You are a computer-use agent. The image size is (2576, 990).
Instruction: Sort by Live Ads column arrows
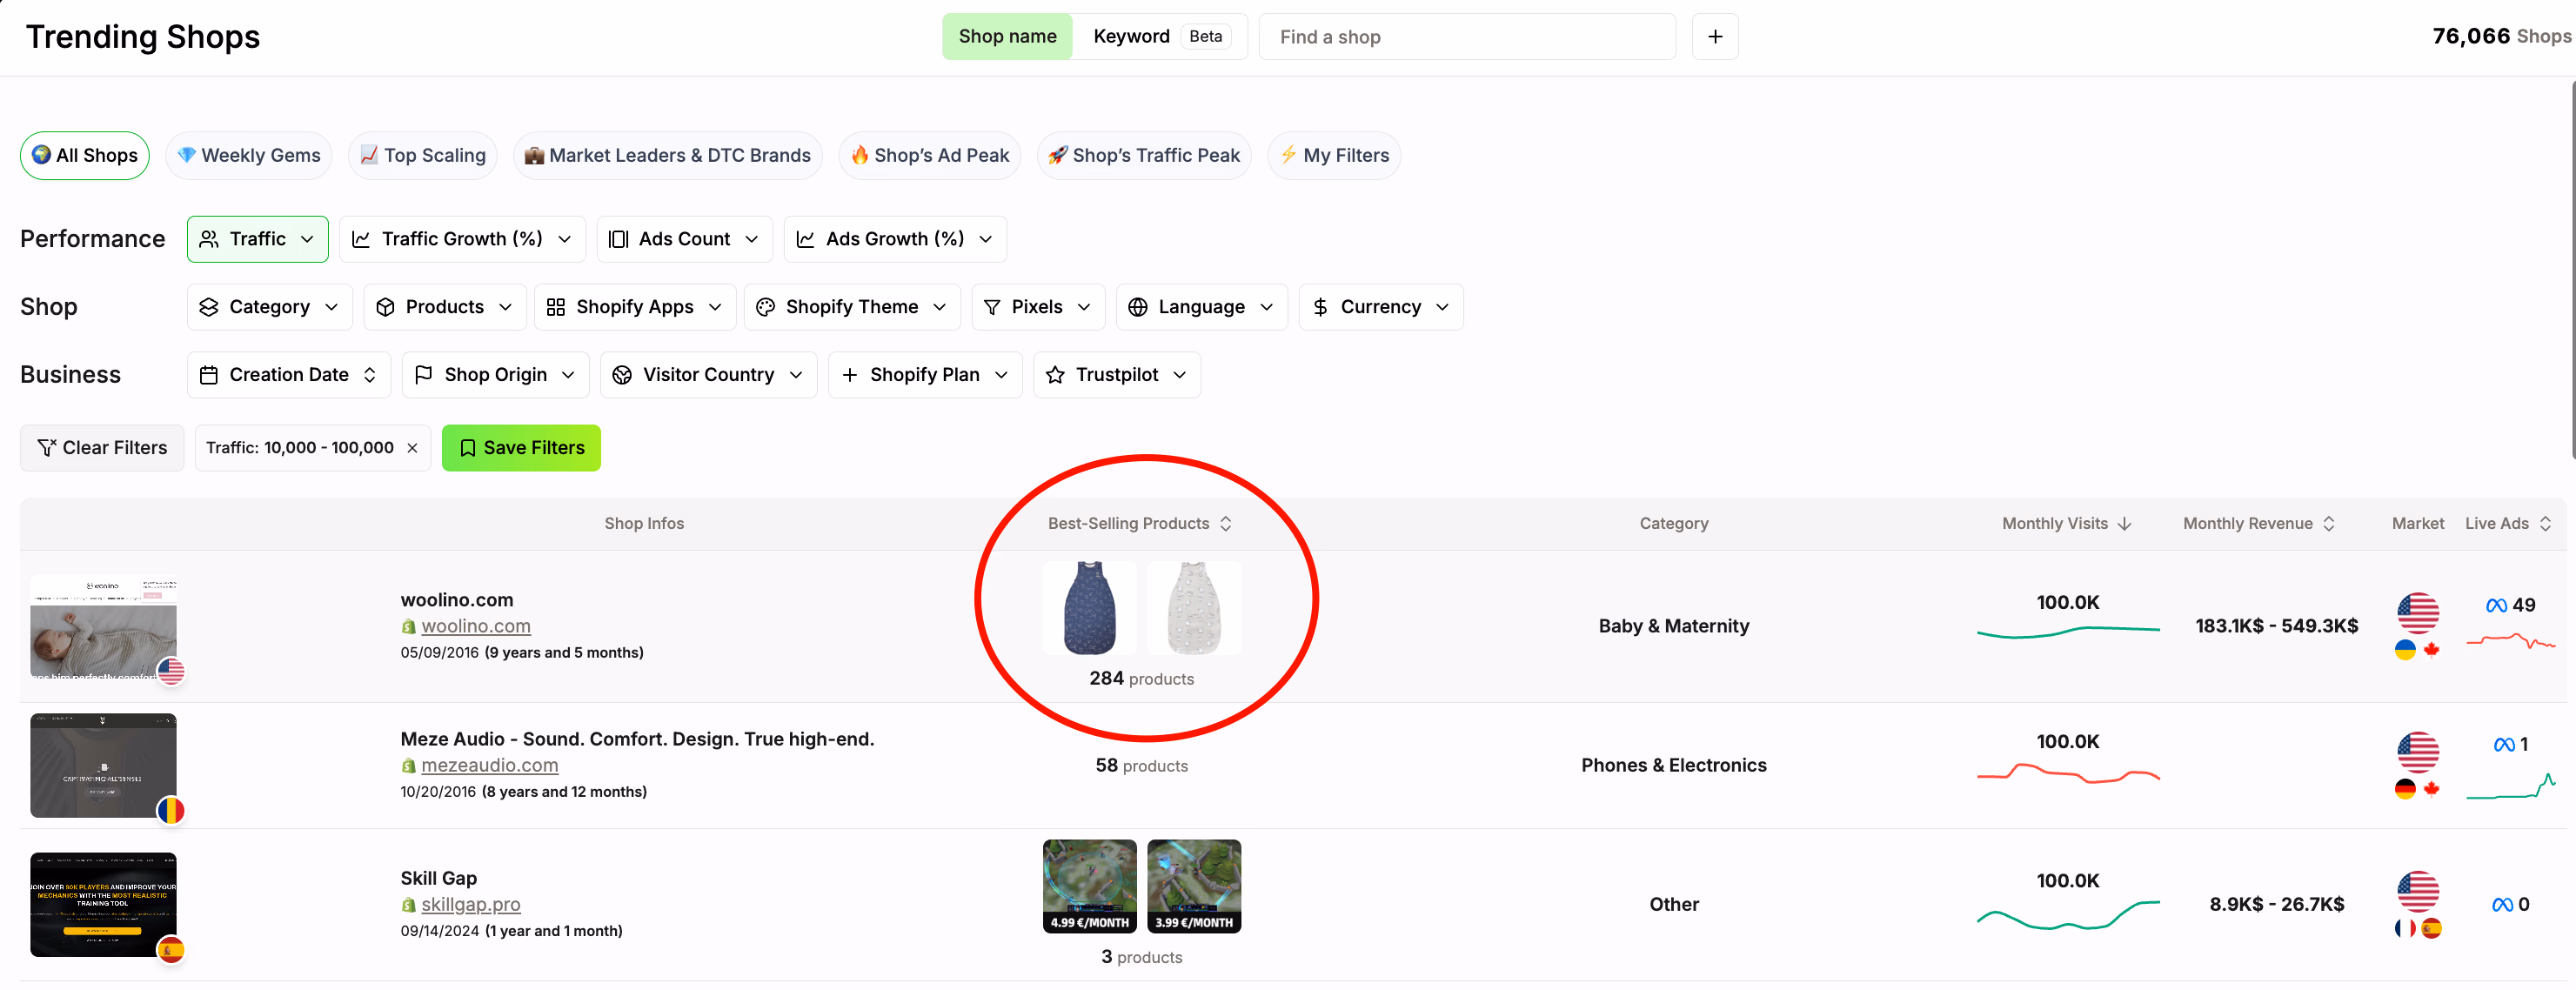[x=2545, y=523]
